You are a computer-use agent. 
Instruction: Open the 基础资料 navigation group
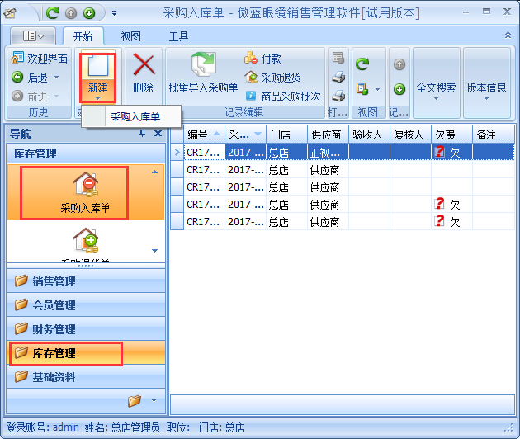click(86, 377)
